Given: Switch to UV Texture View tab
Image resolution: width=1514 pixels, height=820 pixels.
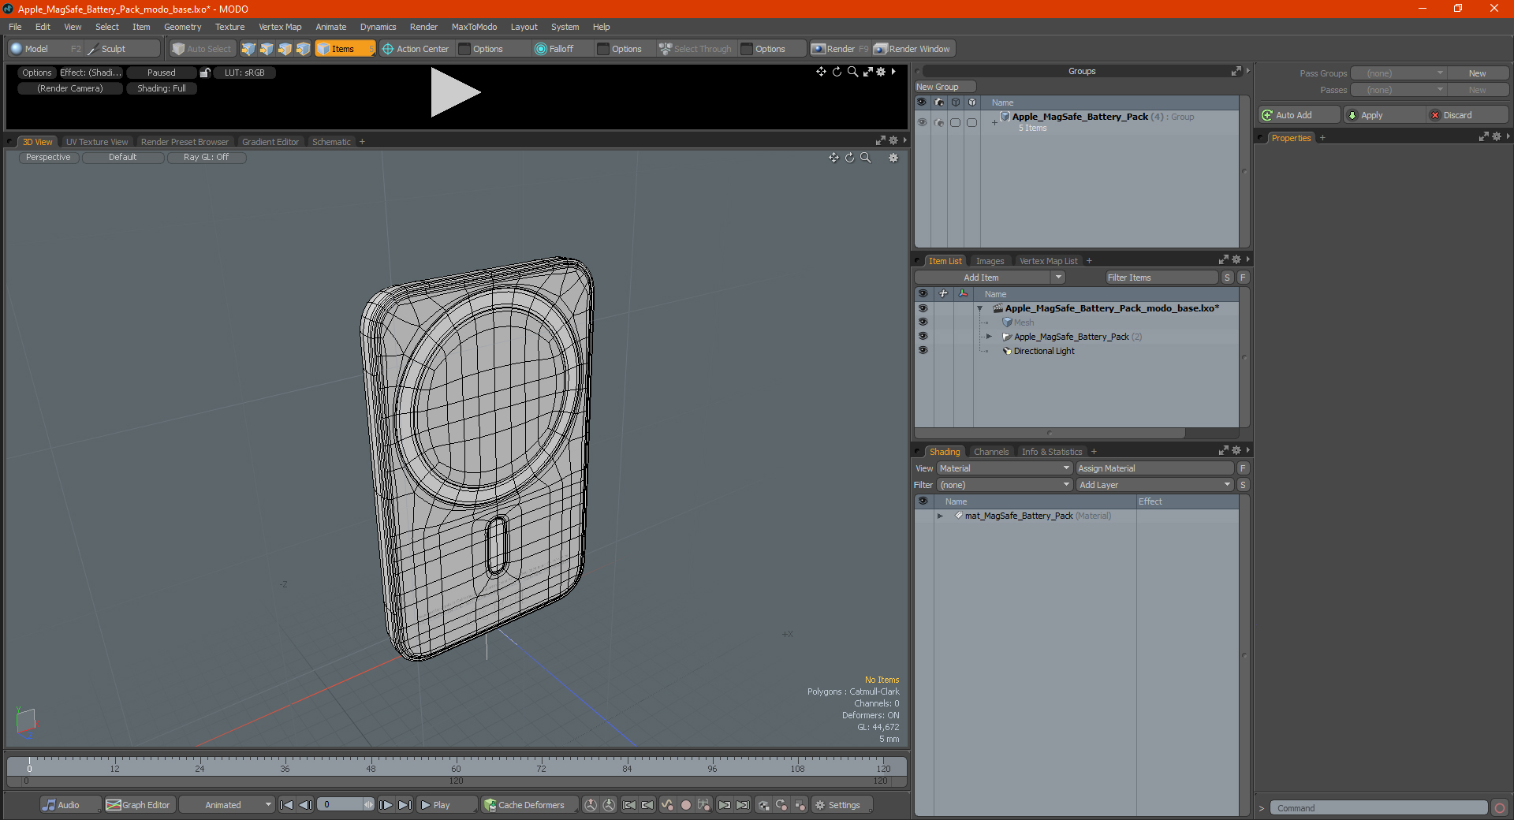Looking at the screenshot, I should pos(97,142).
